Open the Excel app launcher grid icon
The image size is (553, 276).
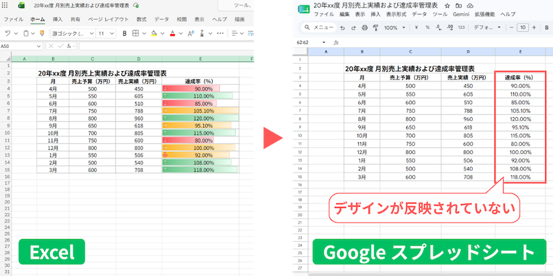click(5, 5)
